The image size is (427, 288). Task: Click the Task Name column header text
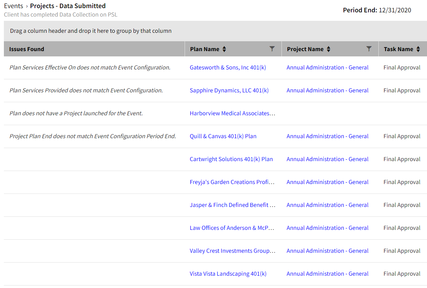[x=398, y=49]
